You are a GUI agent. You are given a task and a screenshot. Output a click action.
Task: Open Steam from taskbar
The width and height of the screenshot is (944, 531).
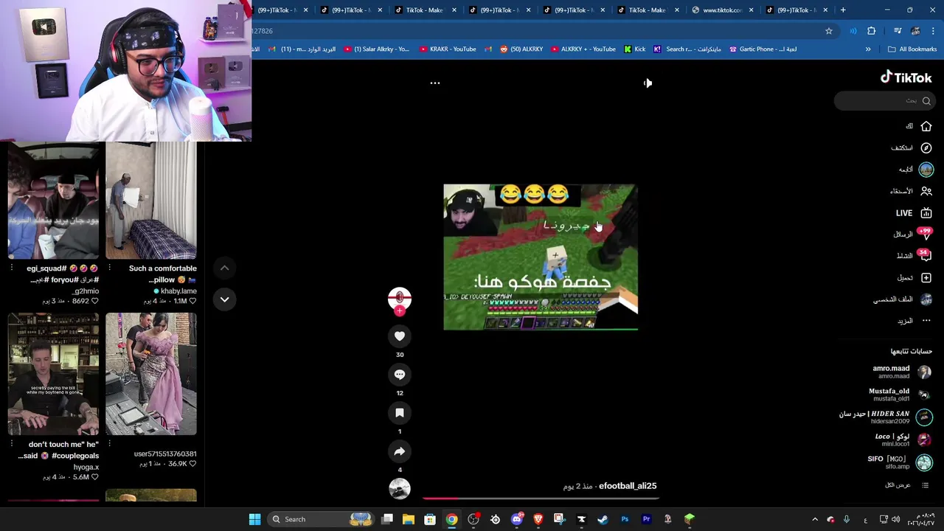tap(603, 519)
